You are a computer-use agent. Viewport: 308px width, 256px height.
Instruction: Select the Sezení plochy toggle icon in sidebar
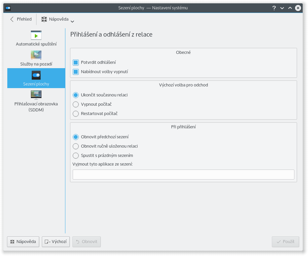36,75
